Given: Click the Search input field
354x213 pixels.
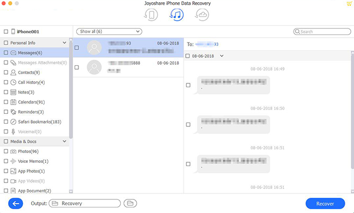Looking at the screenshot, I should [322, 32].
